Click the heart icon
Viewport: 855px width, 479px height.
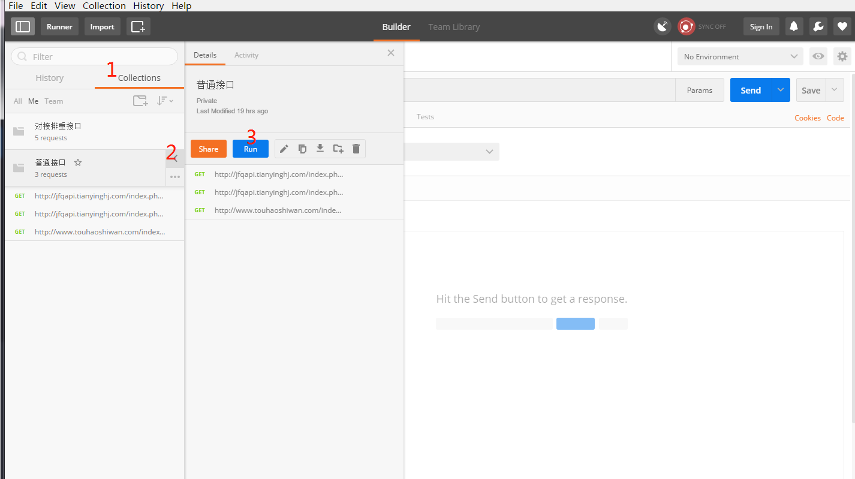pos(842,26)
